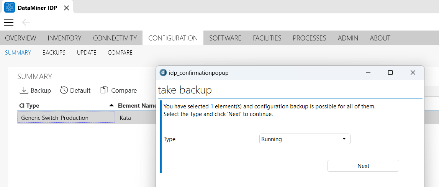Viewport: 439px width, 187px height.
Task: Open the hamburger menu
Action: click(x=8, y=23)
